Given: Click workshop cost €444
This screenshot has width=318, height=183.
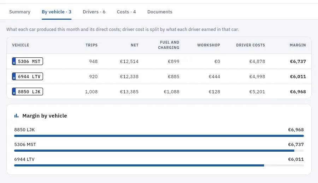Looking at the screenshot, I should pos(214,76).
